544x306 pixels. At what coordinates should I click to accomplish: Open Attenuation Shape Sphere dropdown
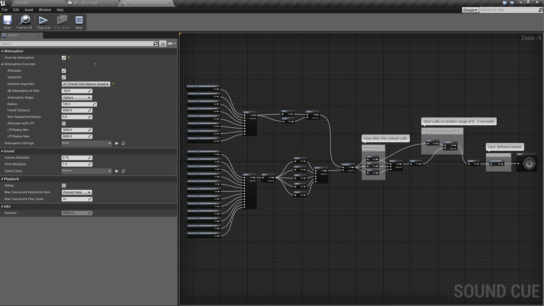(76, 98)
